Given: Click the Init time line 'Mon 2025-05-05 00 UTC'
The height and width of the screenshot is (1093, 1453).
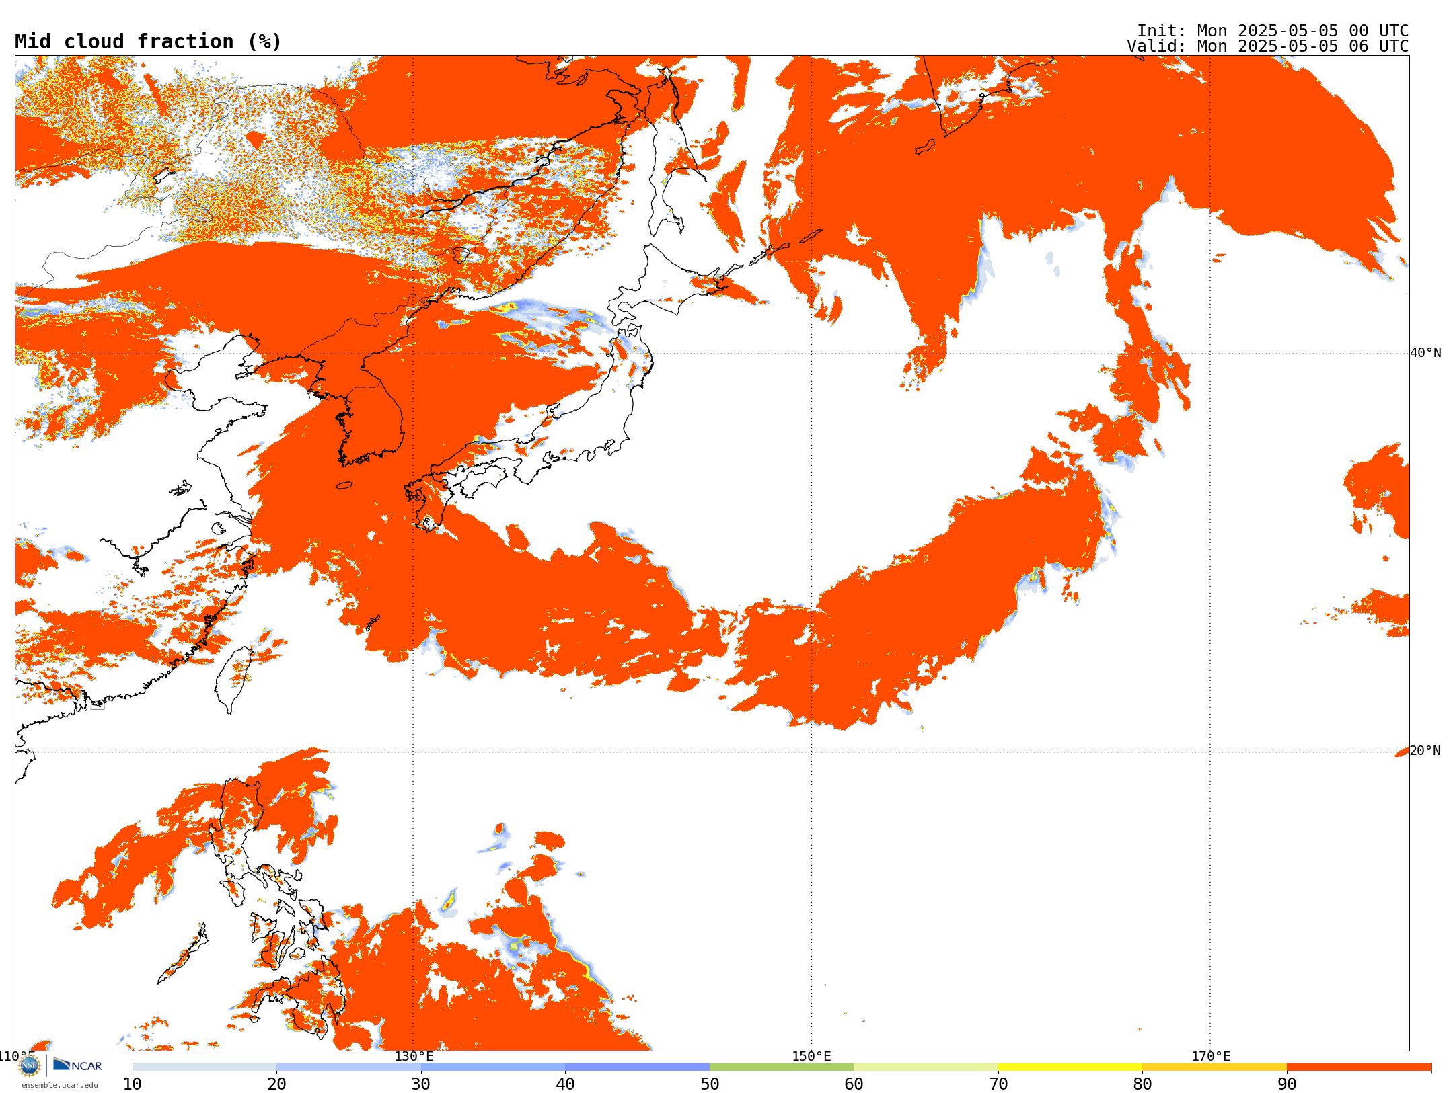Looking at the screenshot, I should click(x=1302, y=31).
